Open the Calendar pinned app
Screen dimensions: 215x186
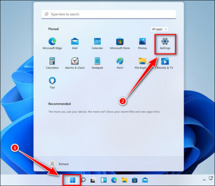coord(97,43)
